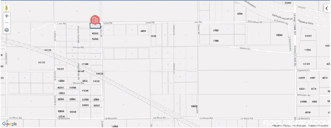Select the Street View pegman icon
The image size is (331, 128).
point(7,8)
